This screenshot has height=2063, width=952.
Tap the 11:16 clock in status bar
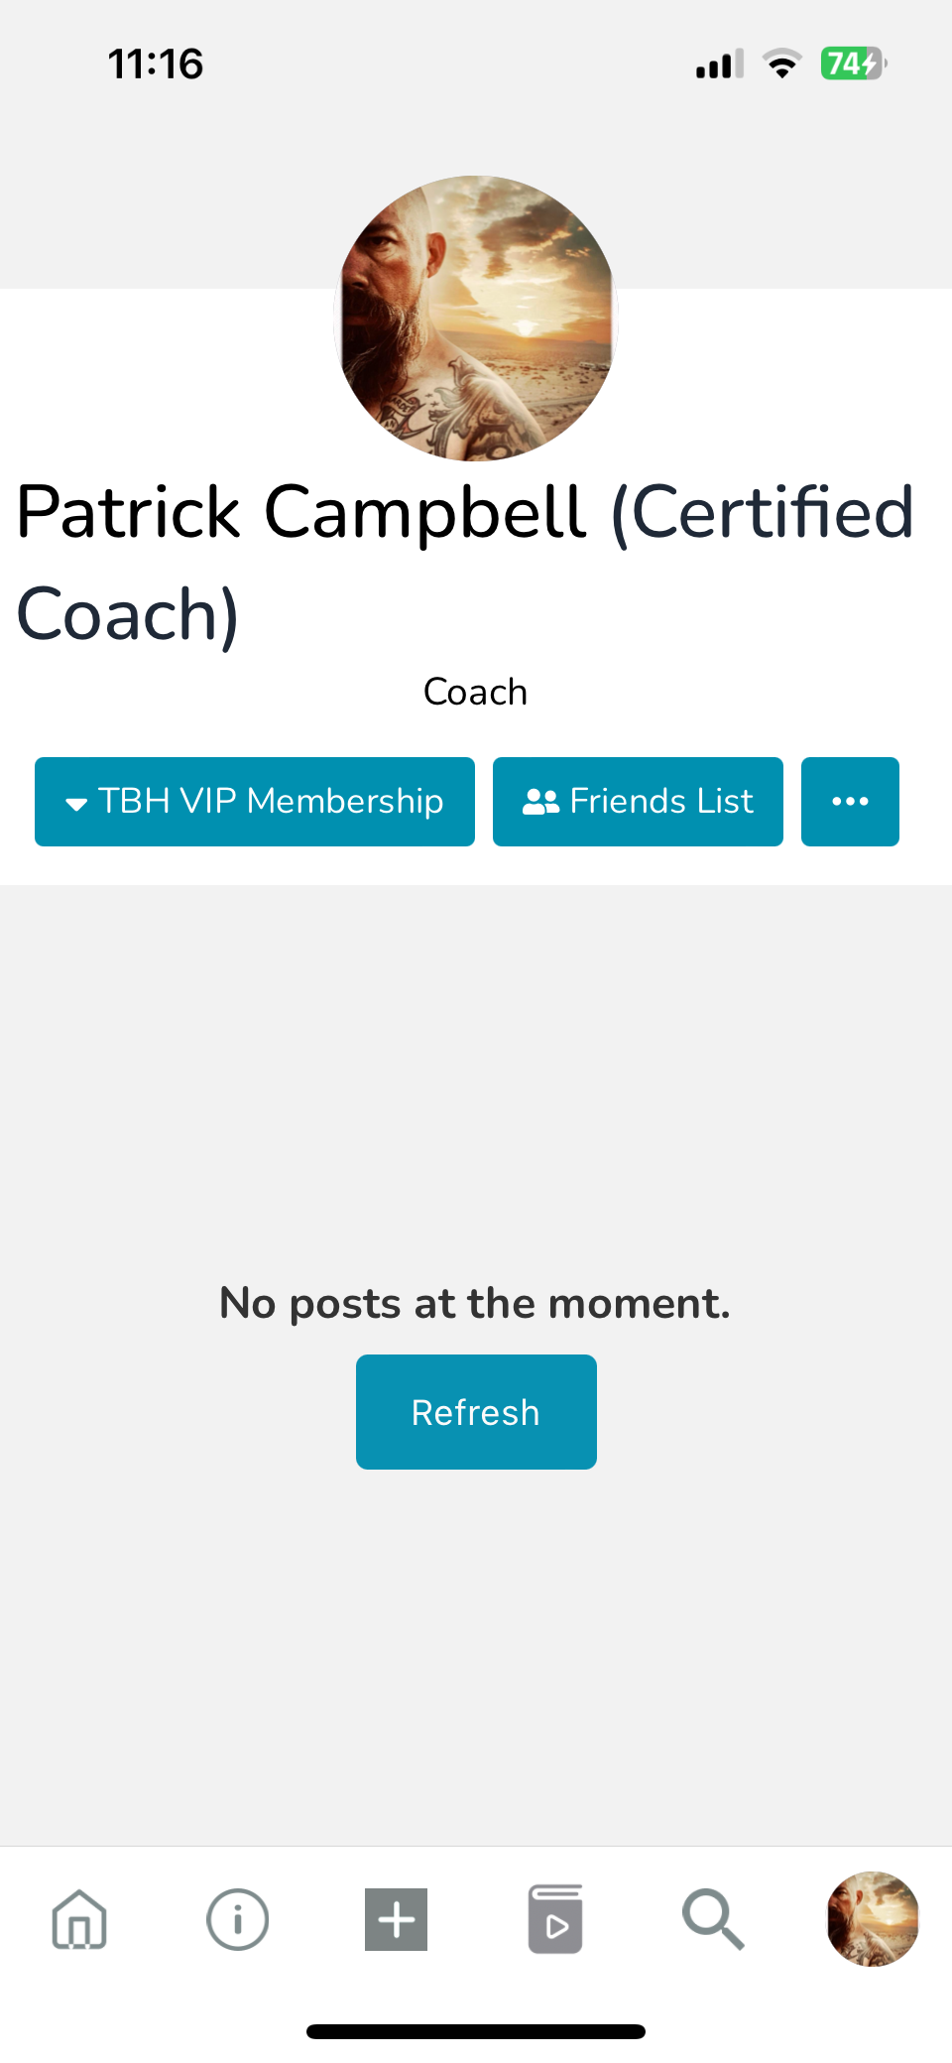(x=156, y=64)
